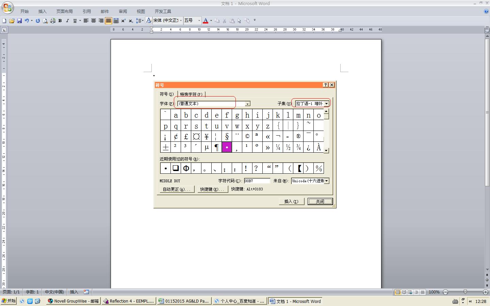This screenshot has width=490, height=306.
Task: Switch to Full Screen Reading view
Action: [404, 292]
